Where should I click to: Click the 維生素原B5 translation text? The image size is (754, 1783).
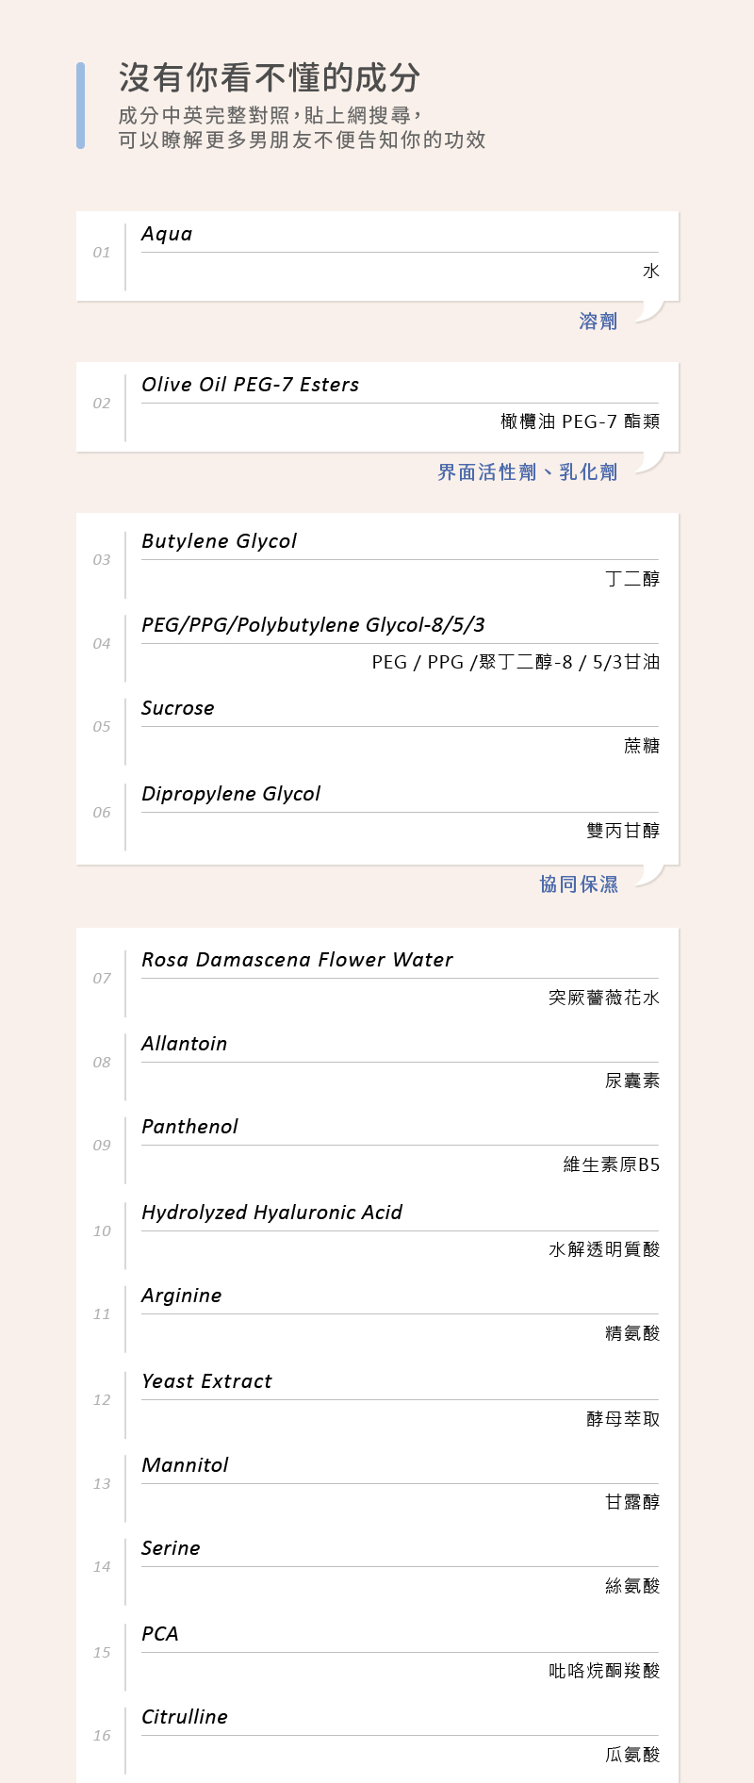click(x=612, y=1165)
